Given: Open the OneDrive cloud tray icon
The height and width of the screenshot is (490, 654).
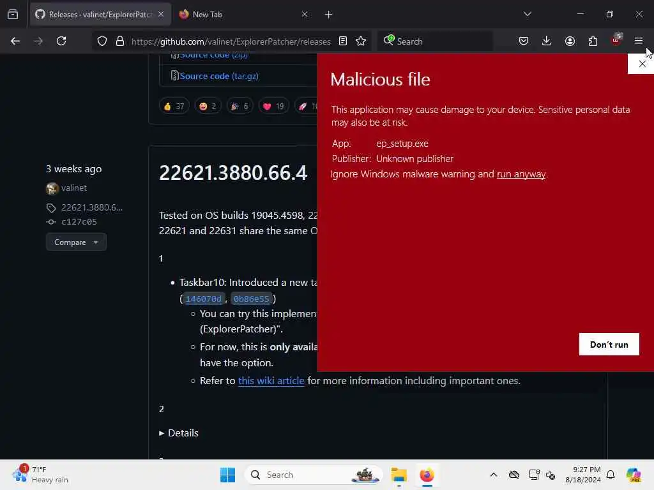Looking at the screenshot, I should [x=514, y=475].
